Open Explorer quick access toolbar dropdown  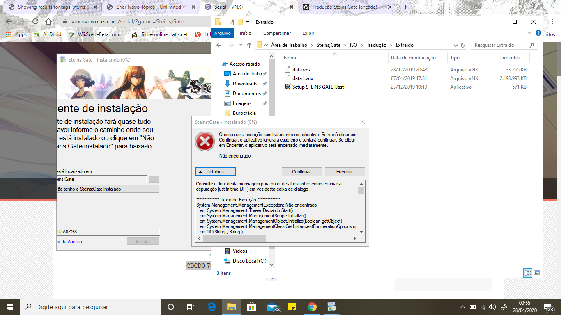tap(248, 22)
